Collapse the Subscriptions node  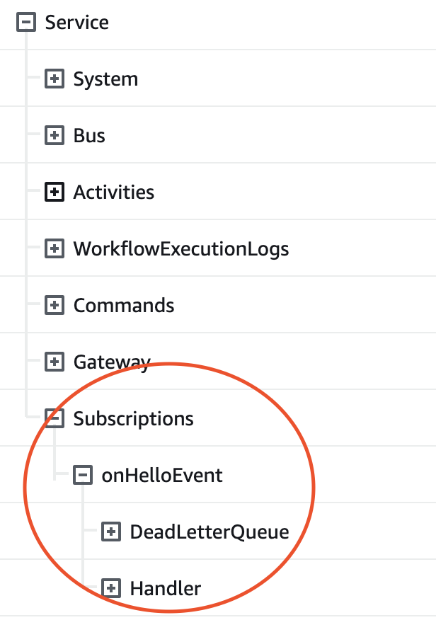(x=54, y=418)
